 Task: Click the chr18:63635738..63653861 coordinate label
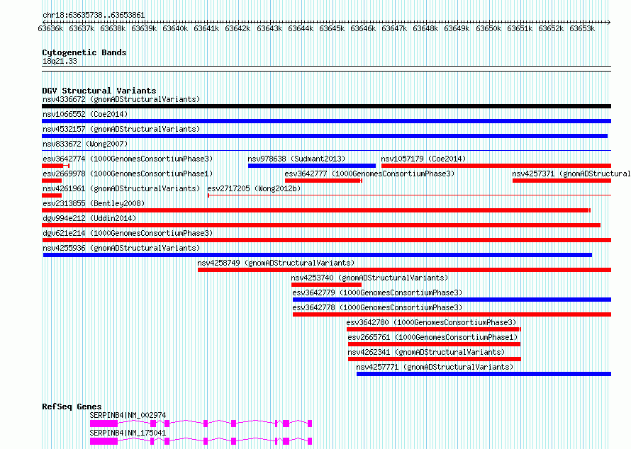(x=94, y=16)
